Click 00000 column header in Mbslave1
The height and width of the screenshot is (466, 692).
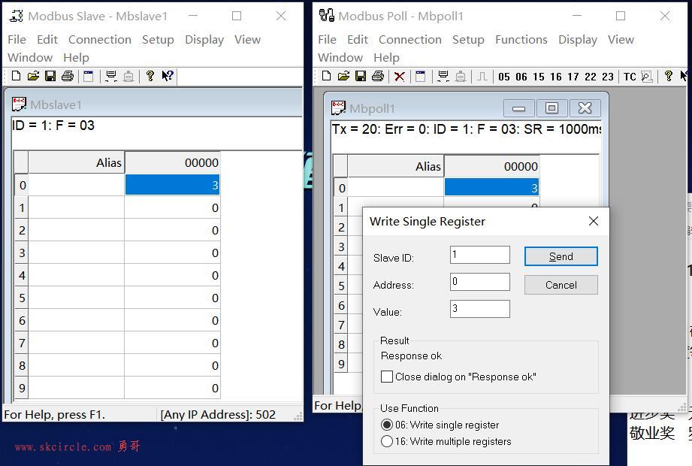pos(172,162)
